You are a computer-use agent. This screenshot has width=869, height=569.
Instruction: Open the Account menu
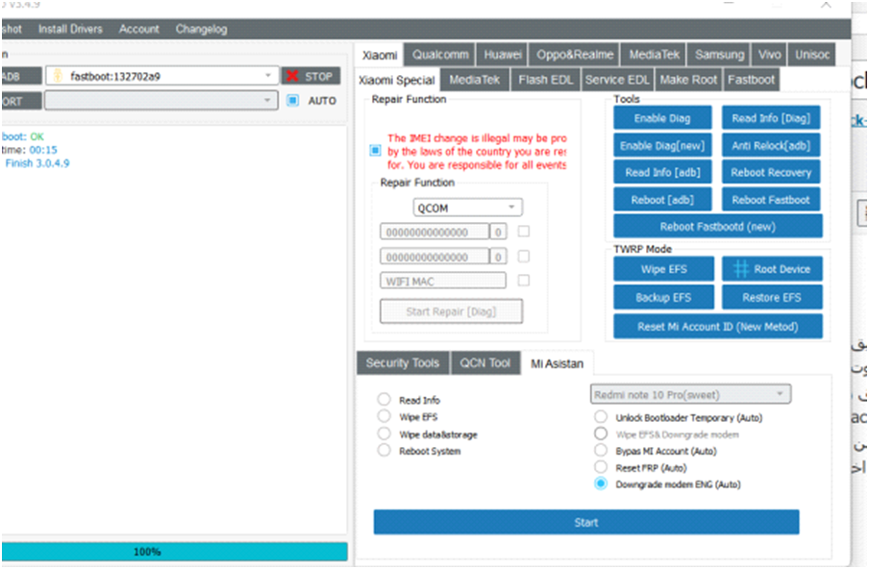pyautogui.click(x=138, y=29)
